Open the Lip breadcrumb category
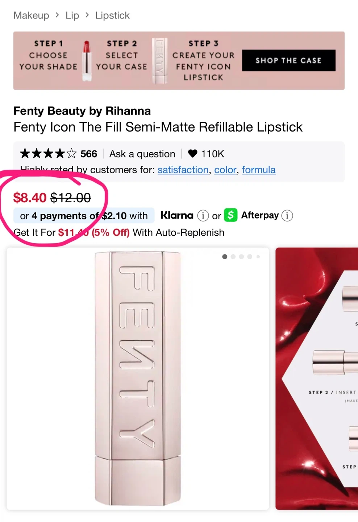 coord(72,15)
